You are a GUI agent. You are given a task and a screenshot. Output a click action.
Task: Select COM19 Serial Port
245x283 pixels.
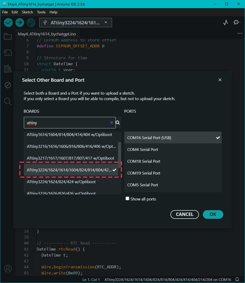coord(173,173)
